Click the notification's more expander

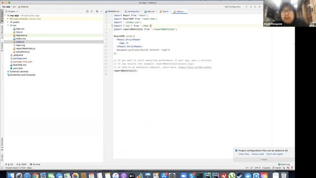pyautogui.click(x=263, y=160)
